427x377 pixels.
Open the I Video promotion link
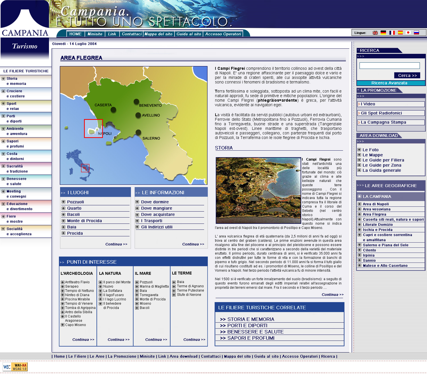point(391,104)
